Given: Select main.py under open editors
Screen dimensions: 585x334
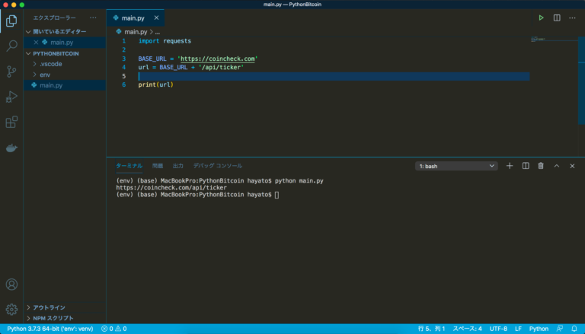Looking at the screenshot, I should click(x=65, y=43).
